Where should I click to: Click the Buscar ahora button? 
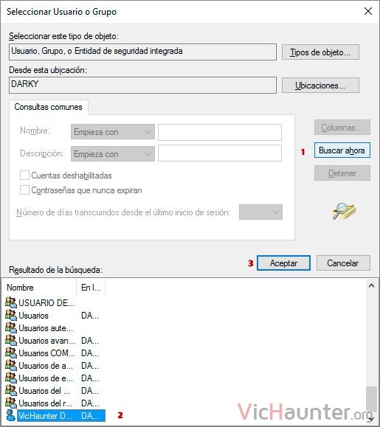coord(342,150)
